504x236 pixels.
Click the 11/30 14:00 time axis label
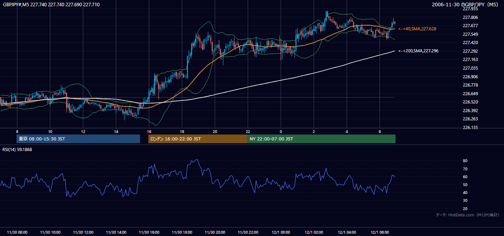pyautogui.click(x=116, y=232)
